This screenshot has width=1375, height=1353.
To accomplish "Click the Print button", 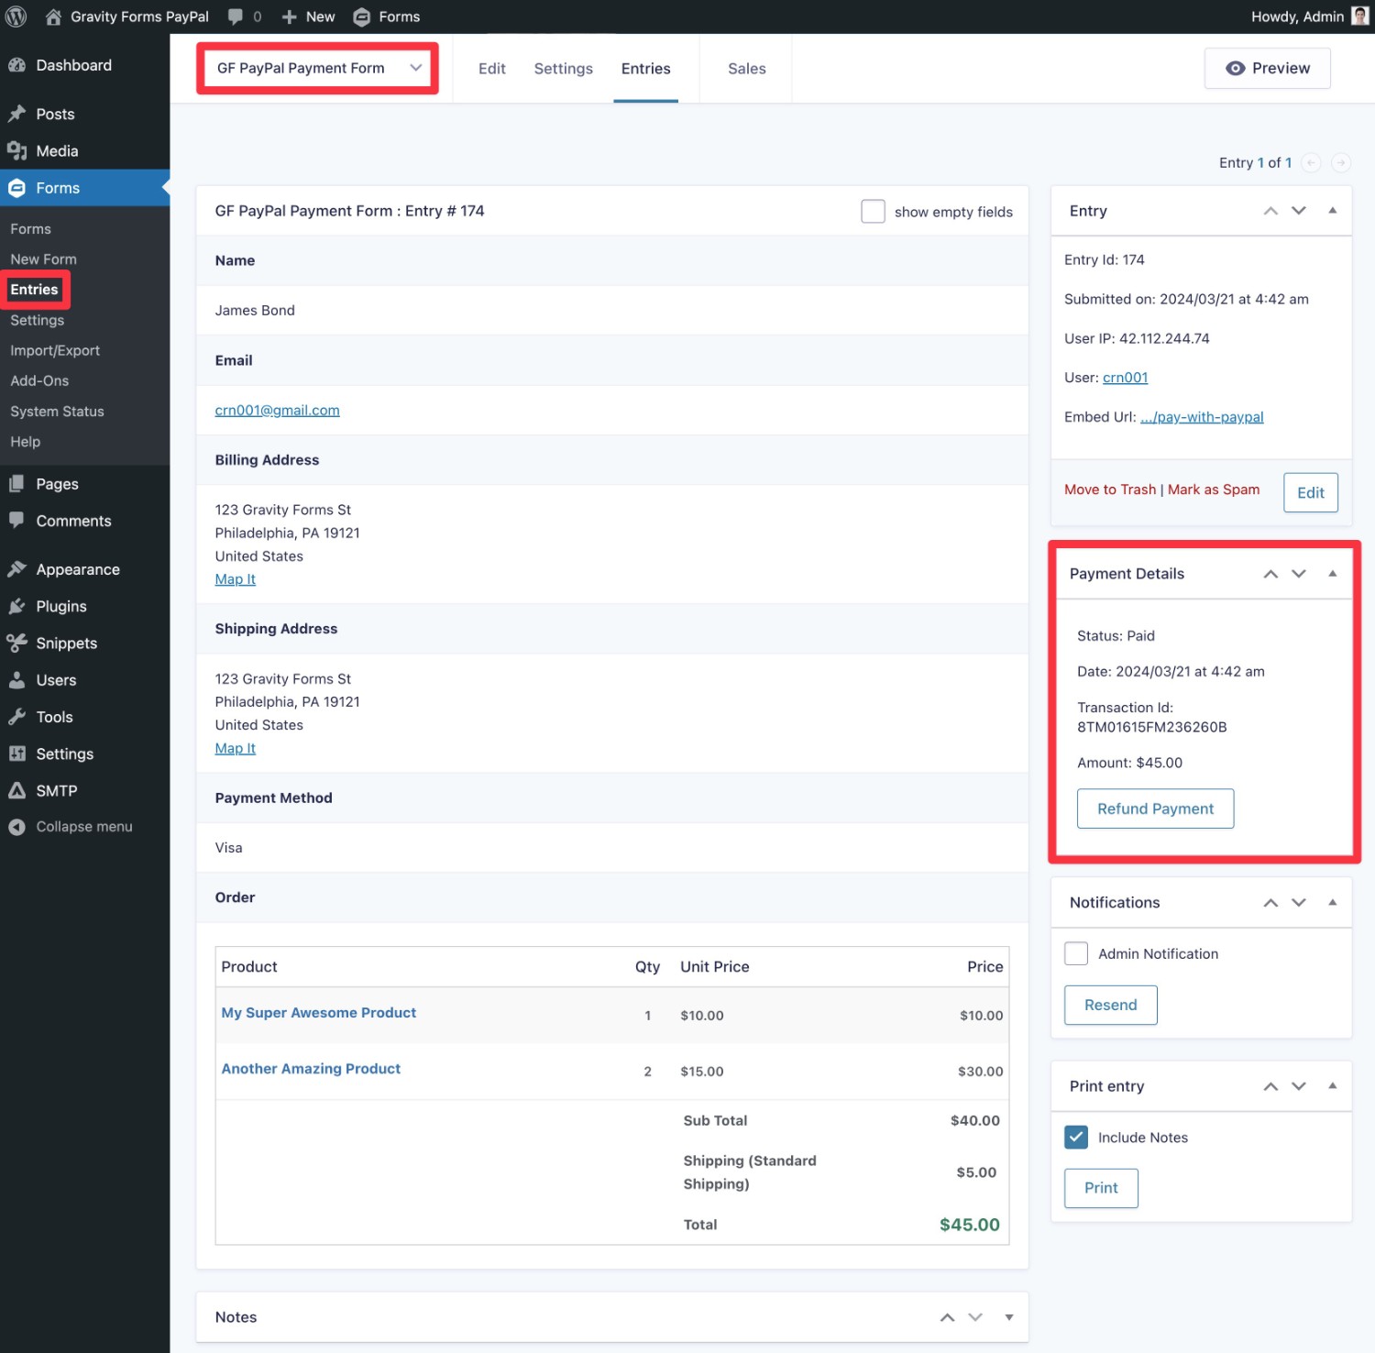I will click(1101, 1188).
